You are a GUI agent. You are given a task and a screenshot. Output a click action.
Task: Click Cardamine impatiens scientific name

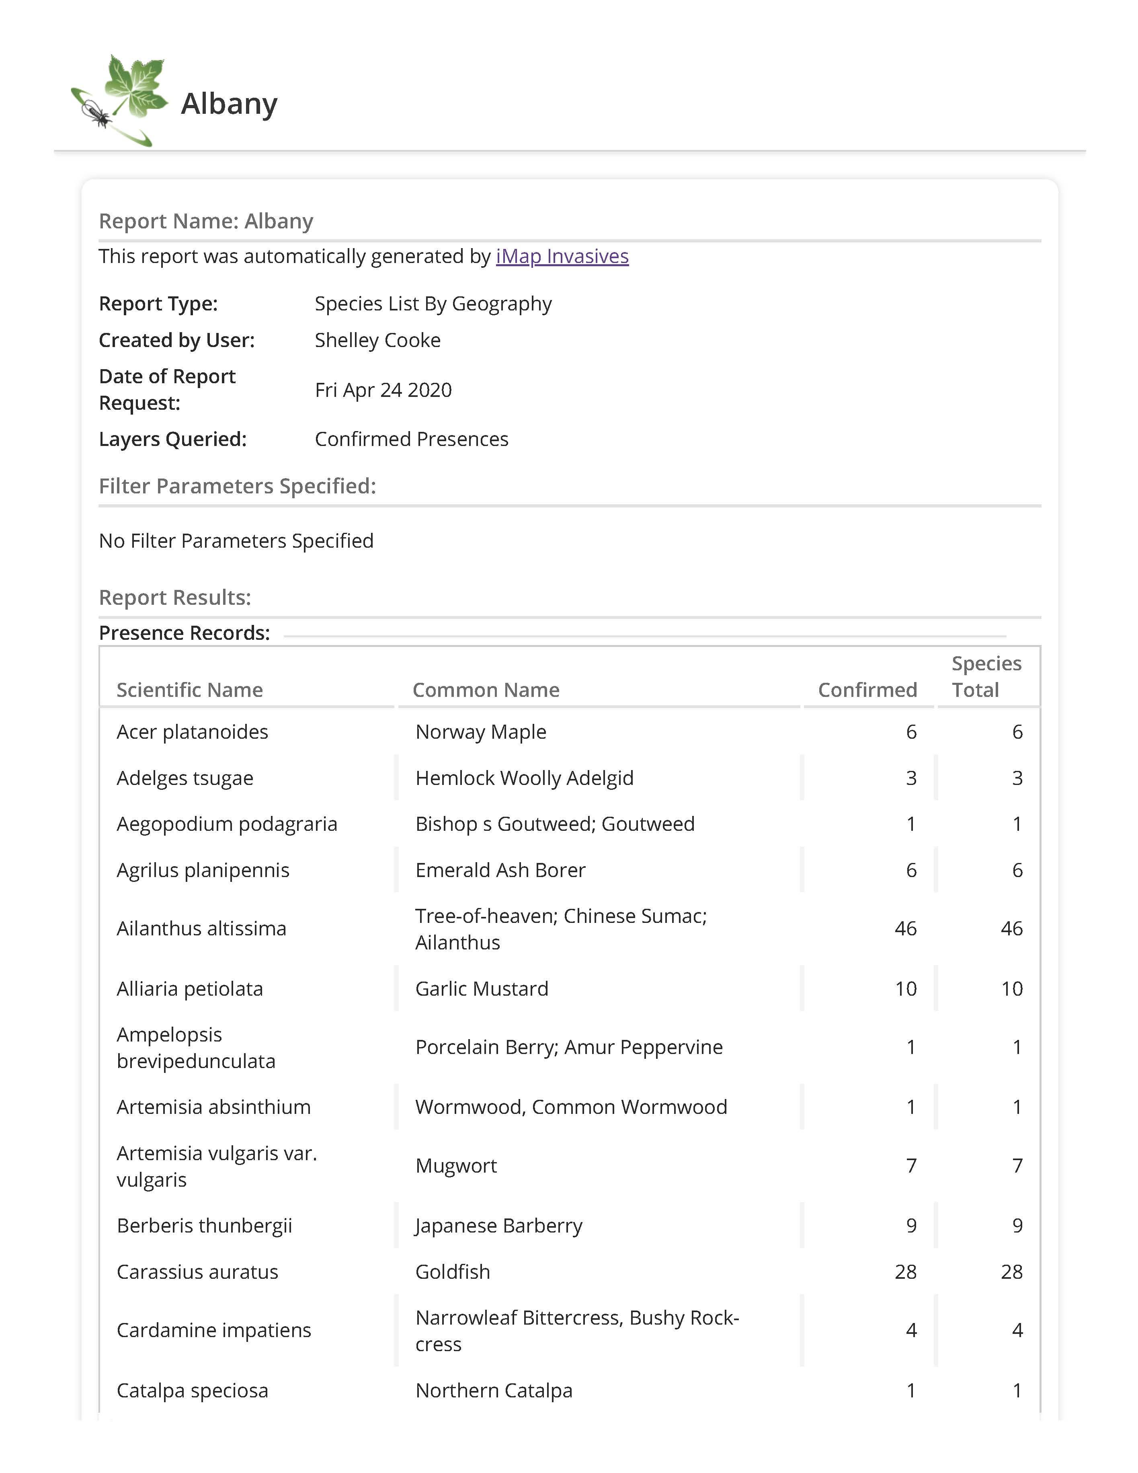click(x=214, y=1330)
